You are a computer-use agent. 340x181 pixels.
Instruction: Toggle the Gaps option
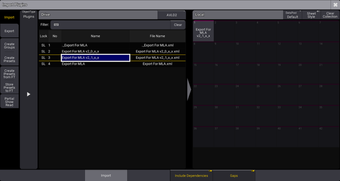pos(234,176)
